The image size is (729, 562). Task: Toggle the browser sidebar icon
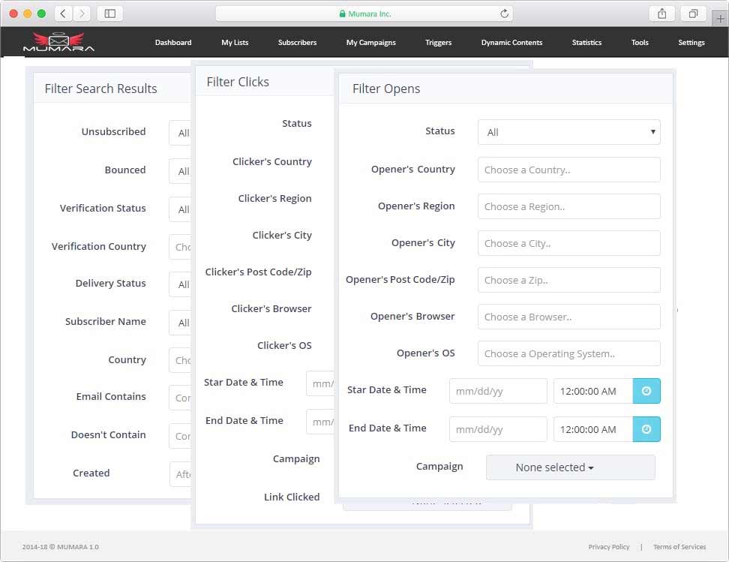tap(110, 14)
